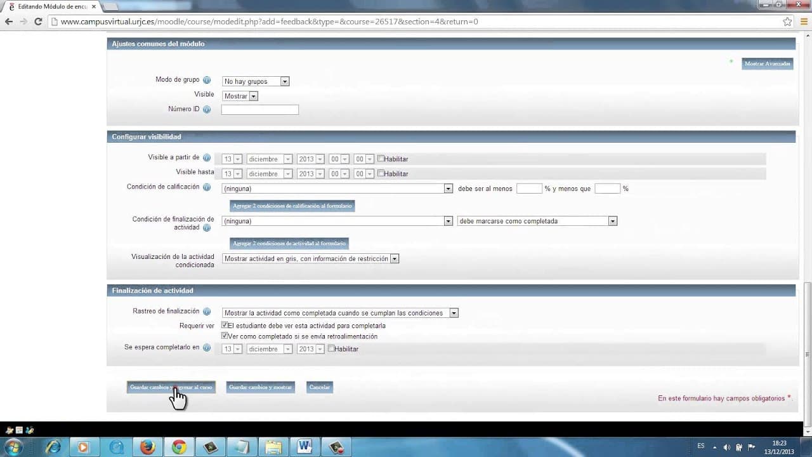Click the taskbar clock 18:23
812x457 pixels.
(780, 443)
